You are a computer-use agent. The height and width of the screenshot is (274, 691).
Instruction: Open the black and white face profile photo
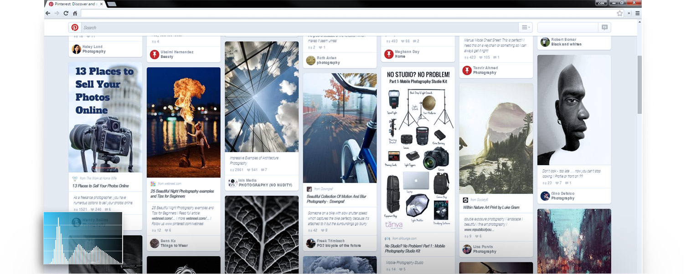click(x=574, y=110)
